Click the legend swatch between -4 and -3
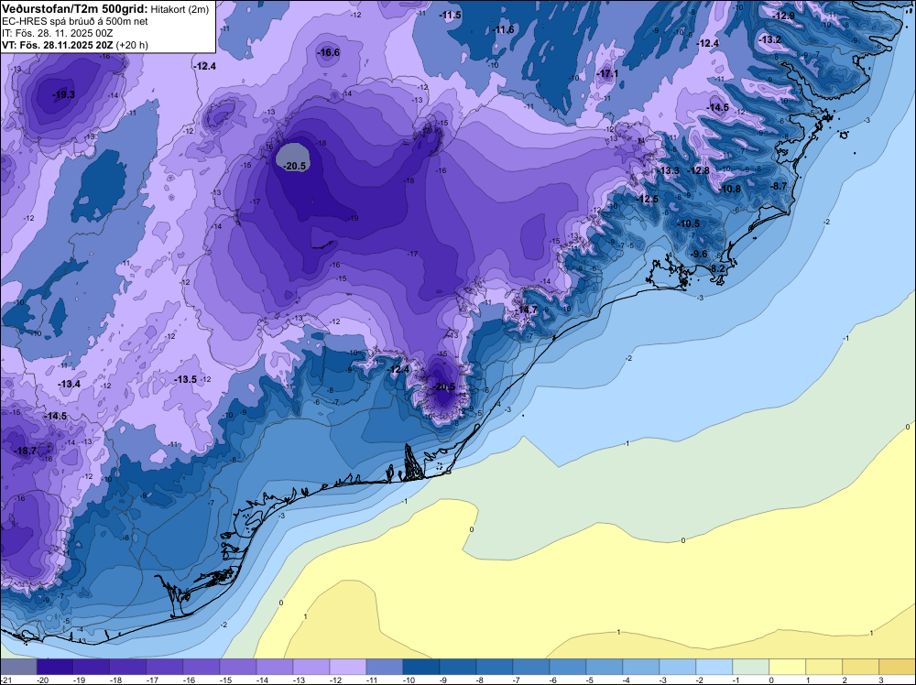This screenshot has height=685, width=916. pos(641,667)
